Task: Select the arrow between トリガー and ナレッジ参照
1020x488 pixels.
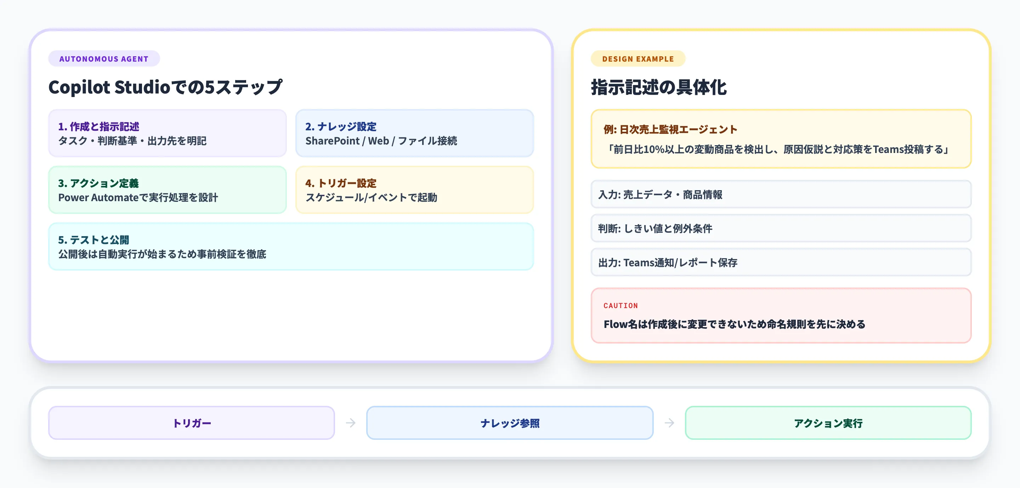Action: 351,423
